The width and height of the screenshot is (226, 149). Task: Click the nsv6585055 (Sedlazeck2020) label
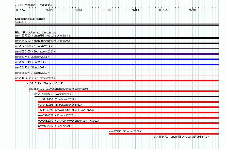35,51
